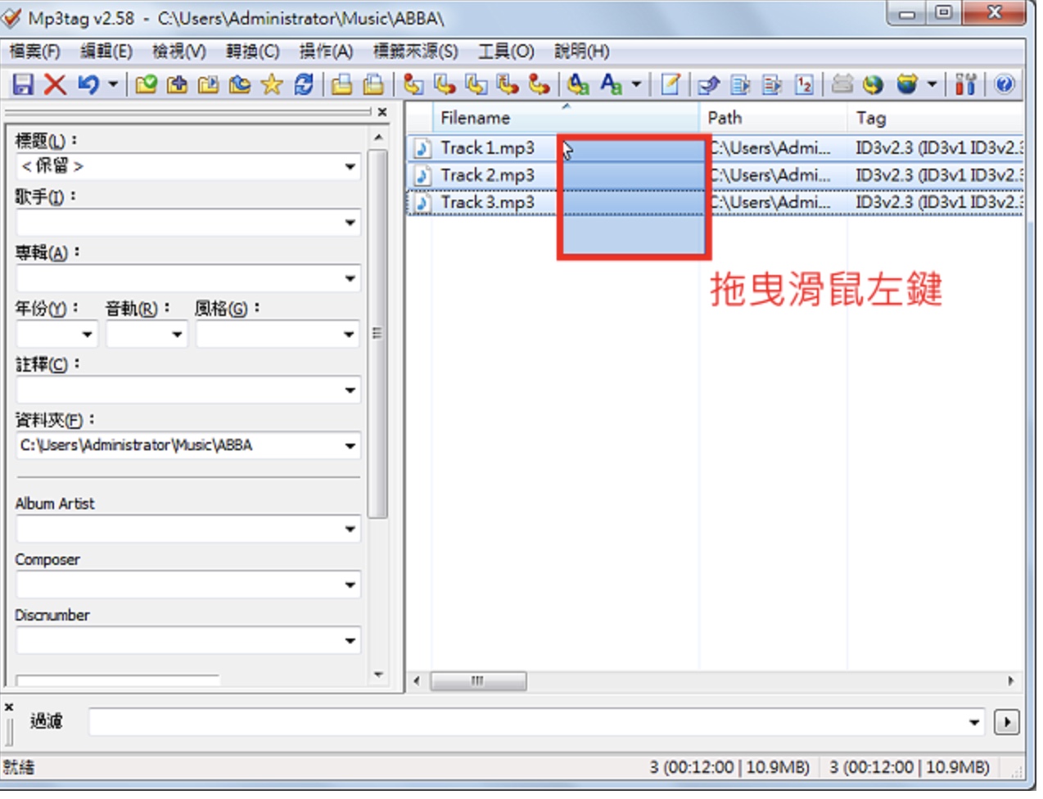Open the 轉換(C) menu
This screenshot has width=1043, height=799.
tap(253, 52)
